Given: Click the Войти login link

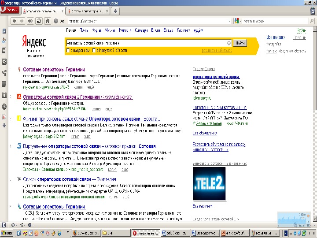Looking at the screenshot, I should tap(302, 30).
